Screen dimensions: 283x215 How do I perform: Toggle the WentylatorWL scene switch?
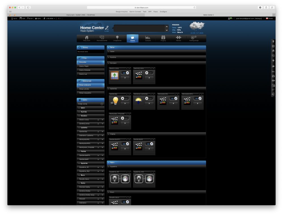(x=174, y=98)
